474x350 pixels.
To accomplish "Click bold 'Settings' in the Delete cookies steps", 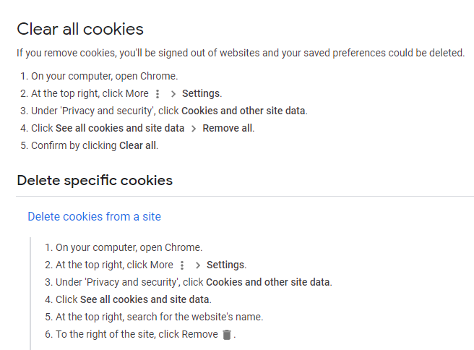I will 226,265.
